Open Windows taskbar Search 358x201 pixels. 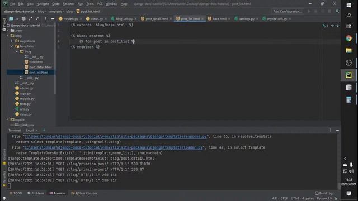click(348, 16)
